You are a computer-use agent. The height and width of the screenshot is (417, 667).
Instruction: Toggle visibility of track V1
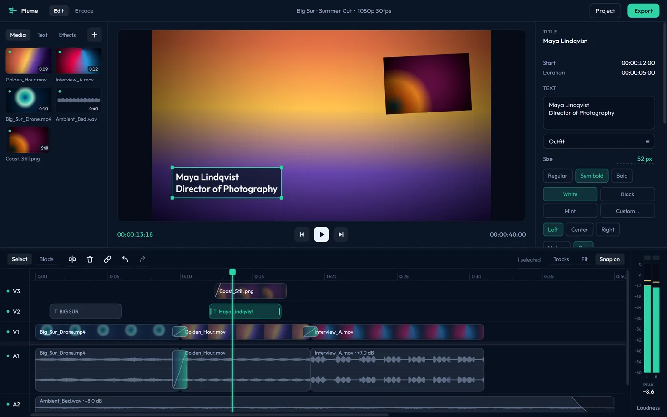pos(8,332)
